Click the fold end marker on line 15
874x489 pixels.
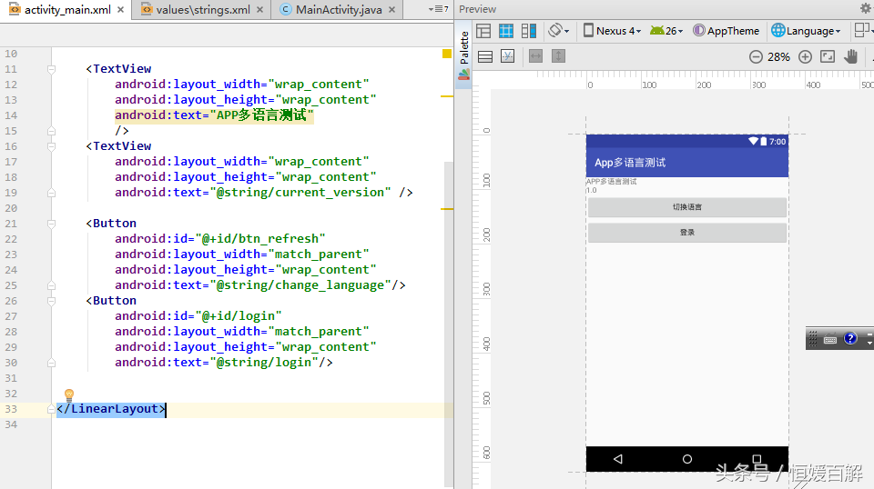(x=51, y=131)
